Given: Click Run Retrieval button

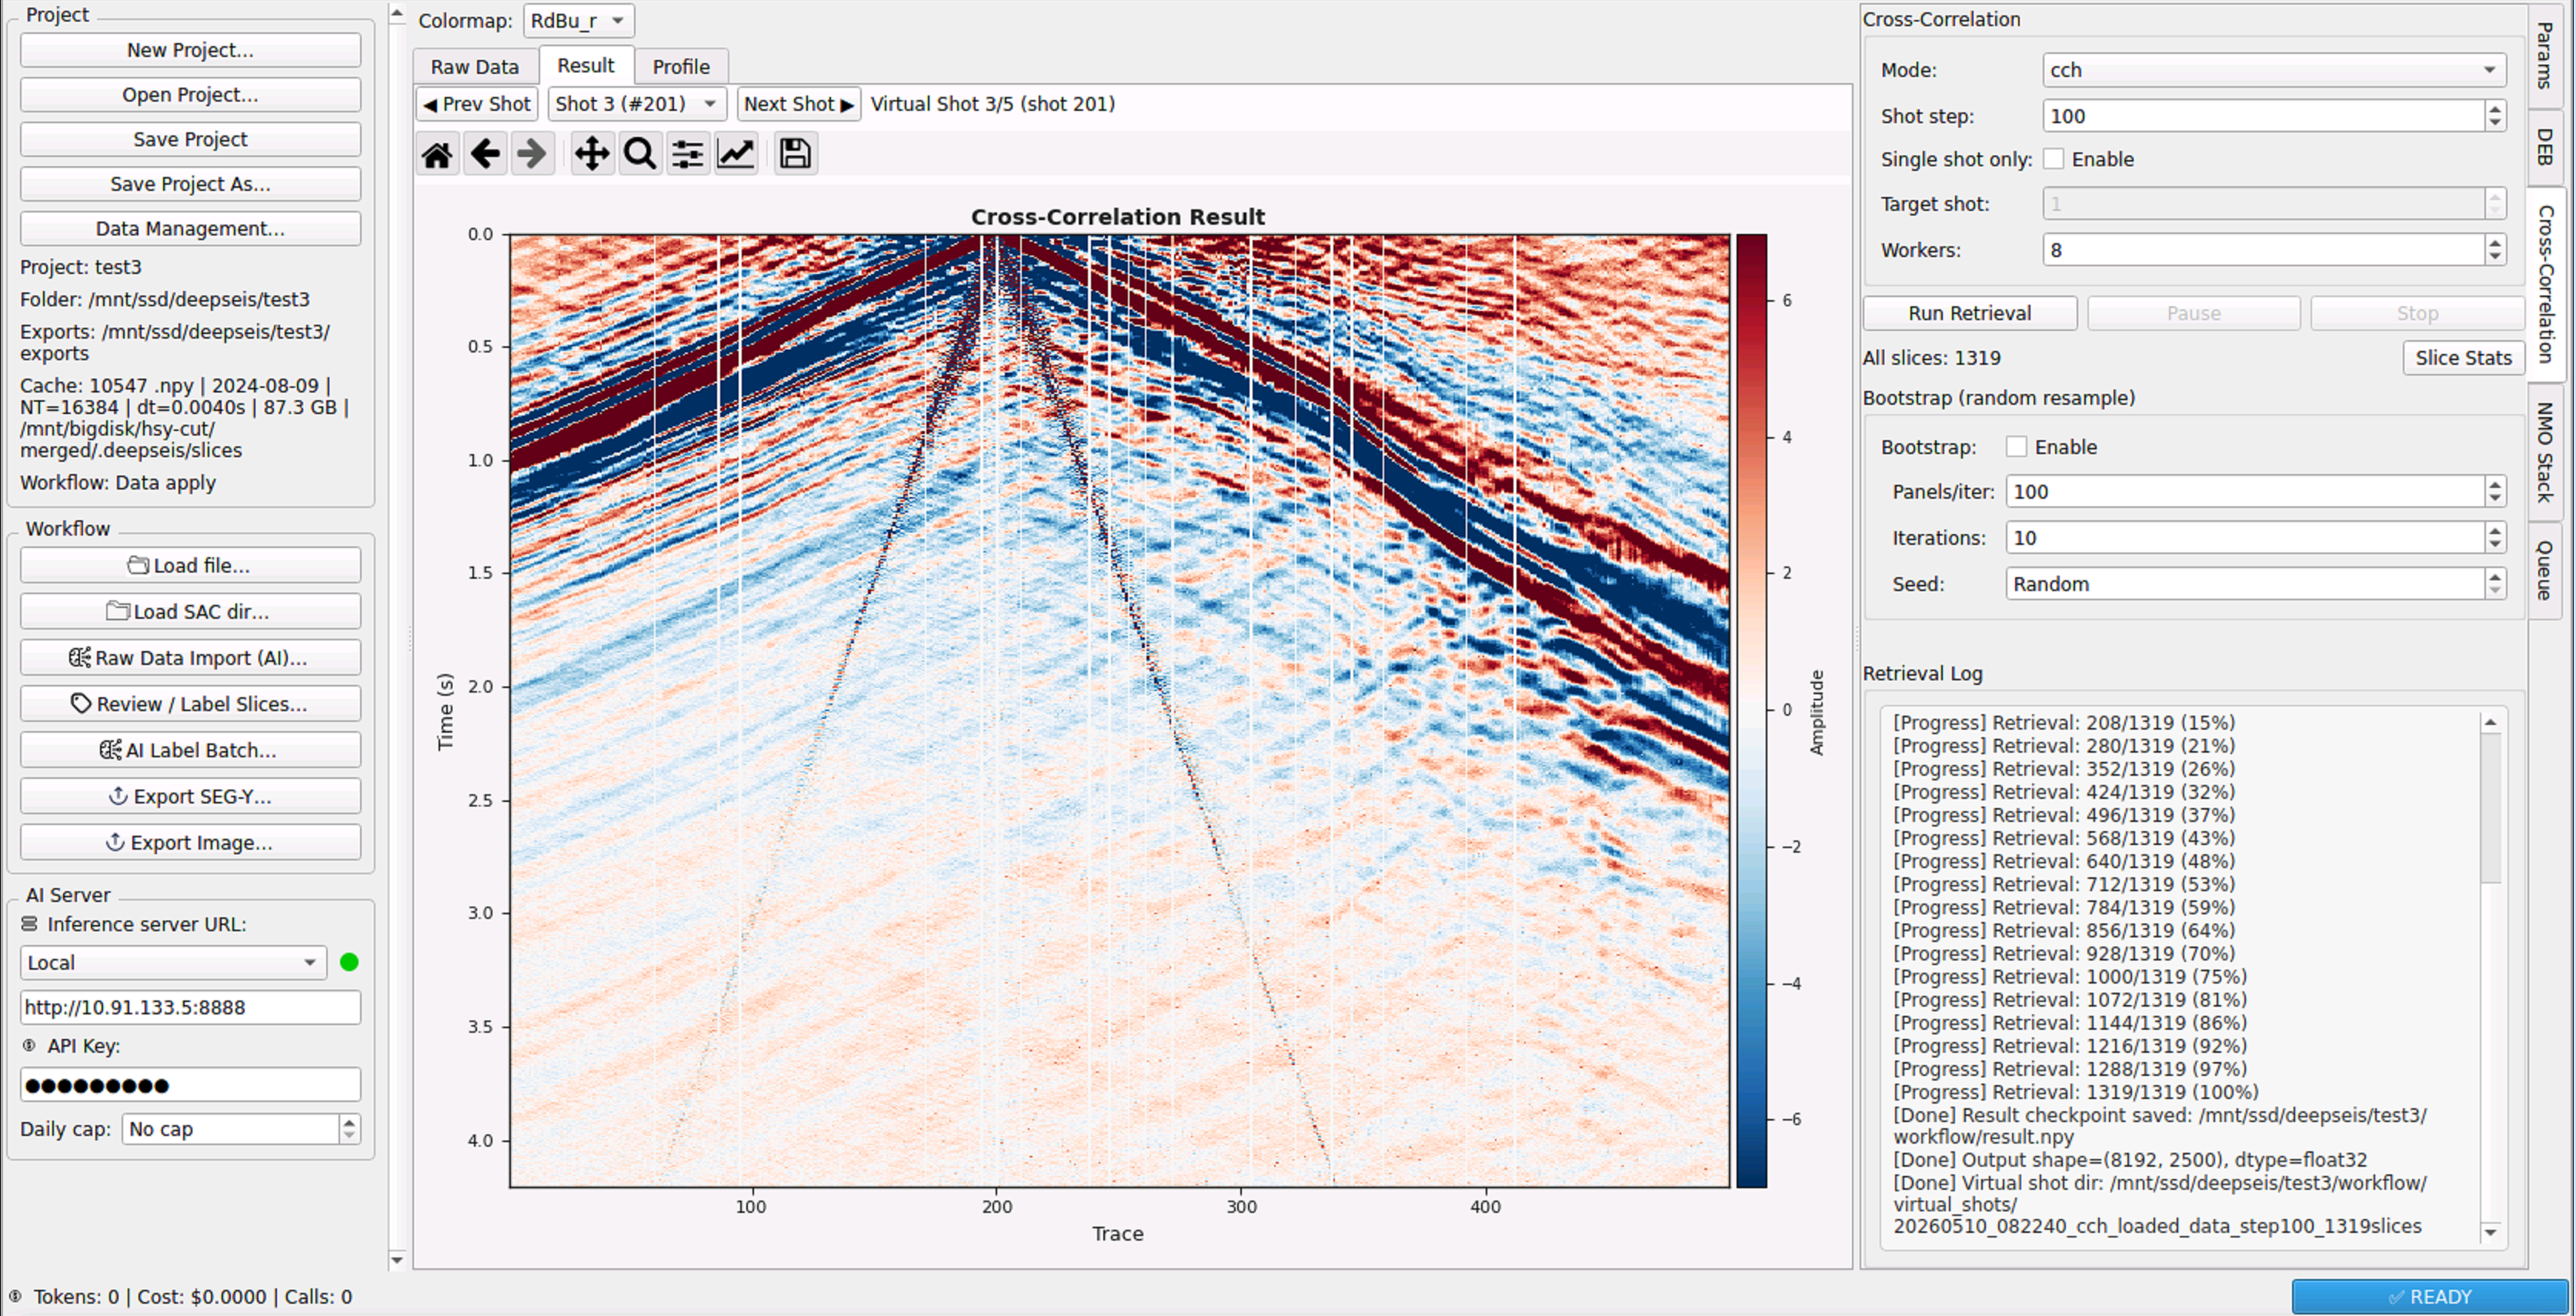Looking at the screenshot, I should point(1969,313).
